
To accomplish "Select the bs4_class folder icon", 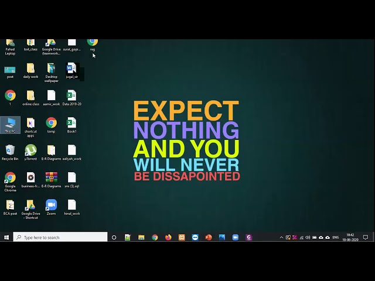I will tap(30, 46).
